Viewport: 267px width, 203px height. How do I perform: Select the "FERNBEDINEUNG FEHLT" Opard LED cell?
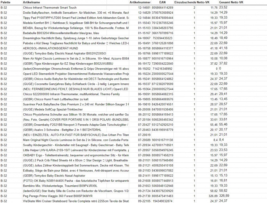point(76,89)
